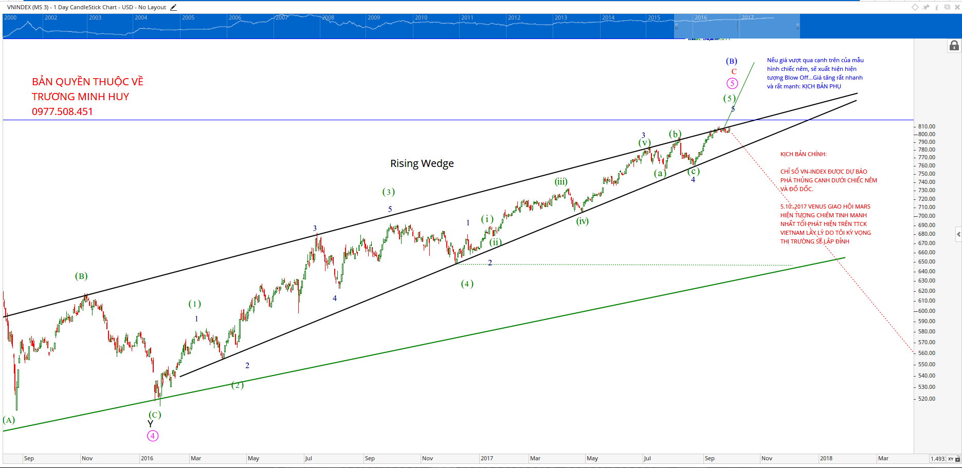962x468 pixels.
Task: Toggle the price axis padlock icon
Action: tap(954, 46)
